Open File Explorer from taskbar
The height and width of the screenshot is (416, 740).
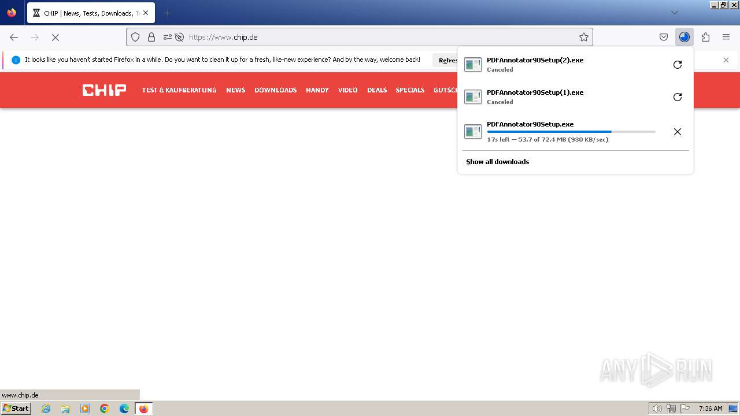pyautogui.click(x=65, y=408)
